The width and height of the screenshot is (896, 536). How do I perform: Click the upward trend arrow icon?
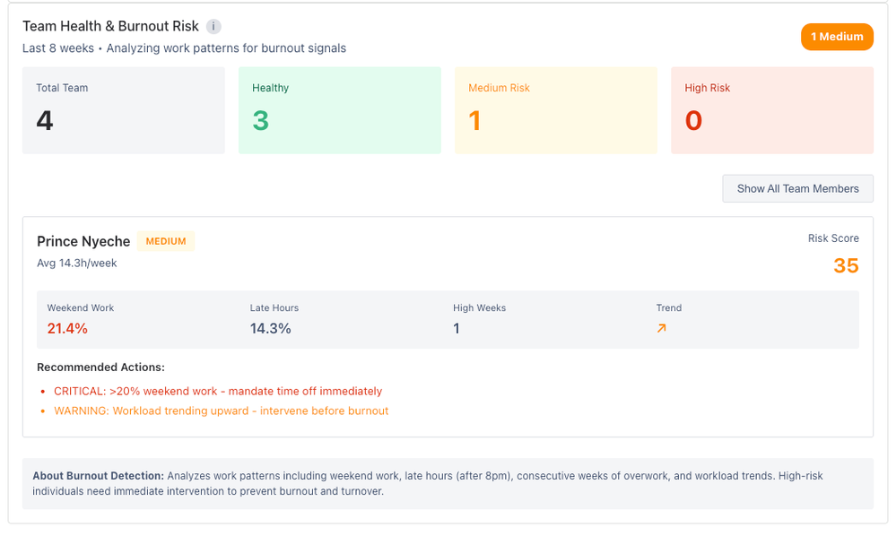662,329
